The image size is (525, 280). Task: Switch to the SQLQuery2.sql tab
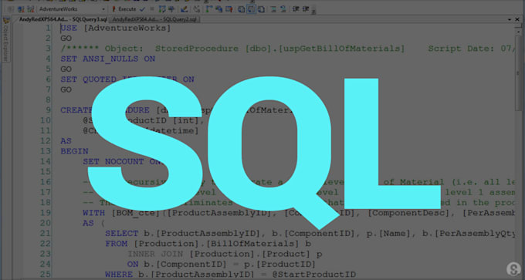pos(154,19)
